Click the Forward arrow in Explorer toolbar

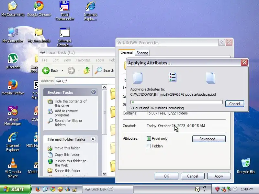(71, 70)
